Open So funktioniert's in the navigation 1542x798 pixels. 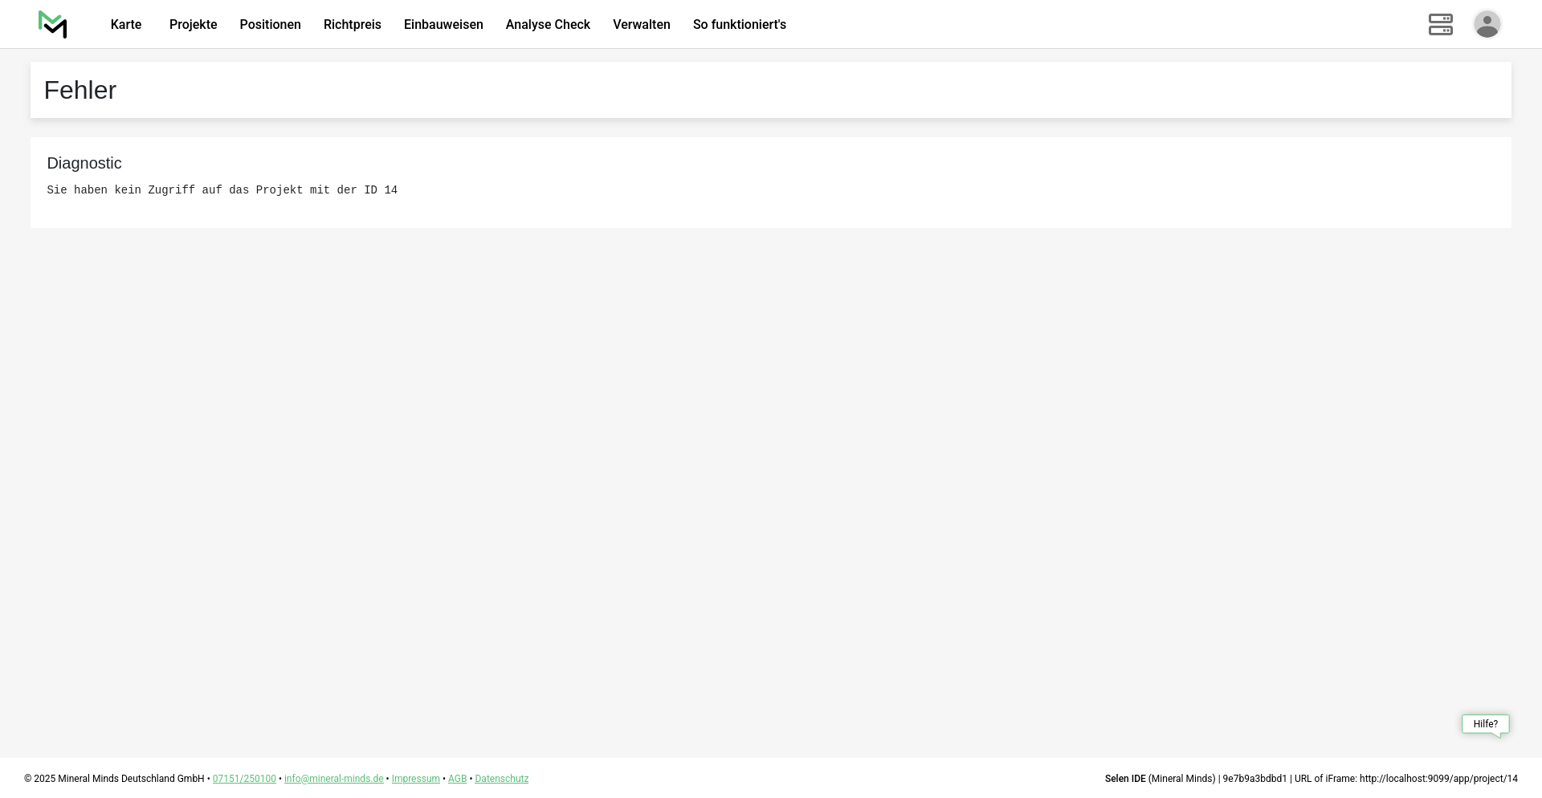(x=739, y=25)
